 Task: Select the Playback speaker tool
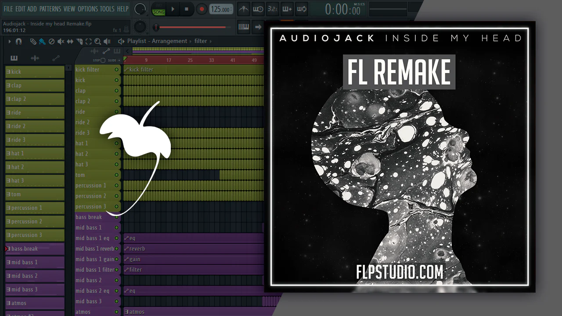pyautogui.click(x=107, y=41)
